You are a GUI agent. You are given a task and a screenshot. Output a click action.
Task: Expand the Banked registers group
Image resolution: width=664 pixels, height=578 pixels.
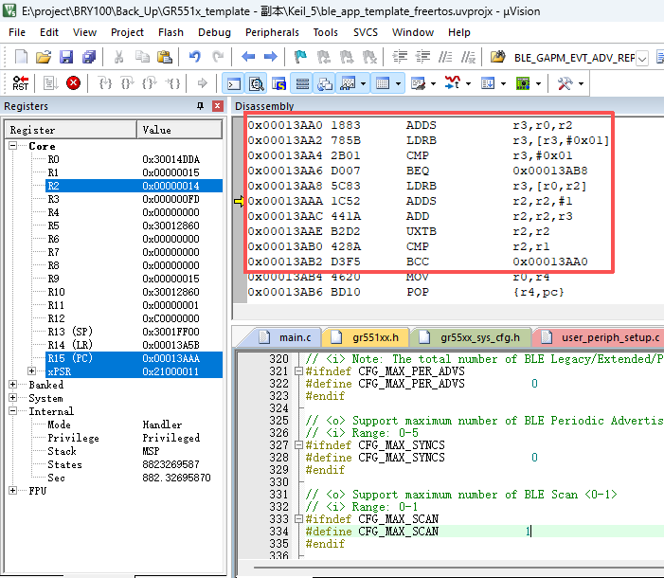[x=13, y=386]
